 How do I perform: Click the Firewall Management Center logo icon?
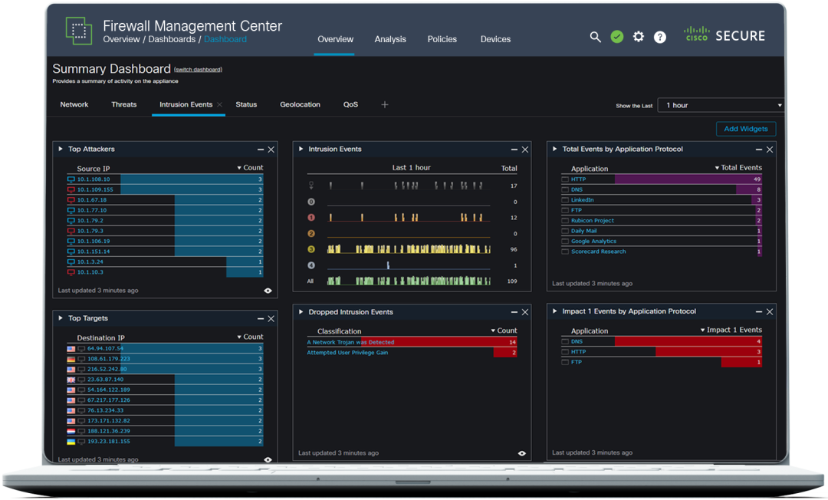79,31
